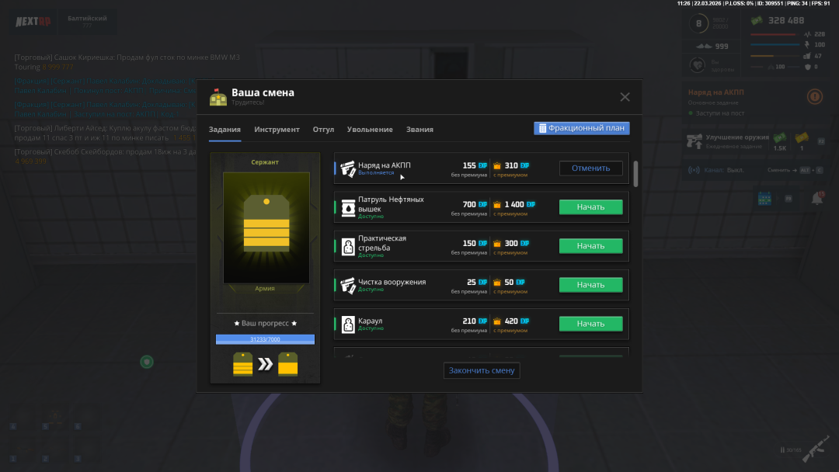Screen dimensions: 839x472
Task: Click the barracks icon beside Ваша смена
Action: click(x=218, y=97)
